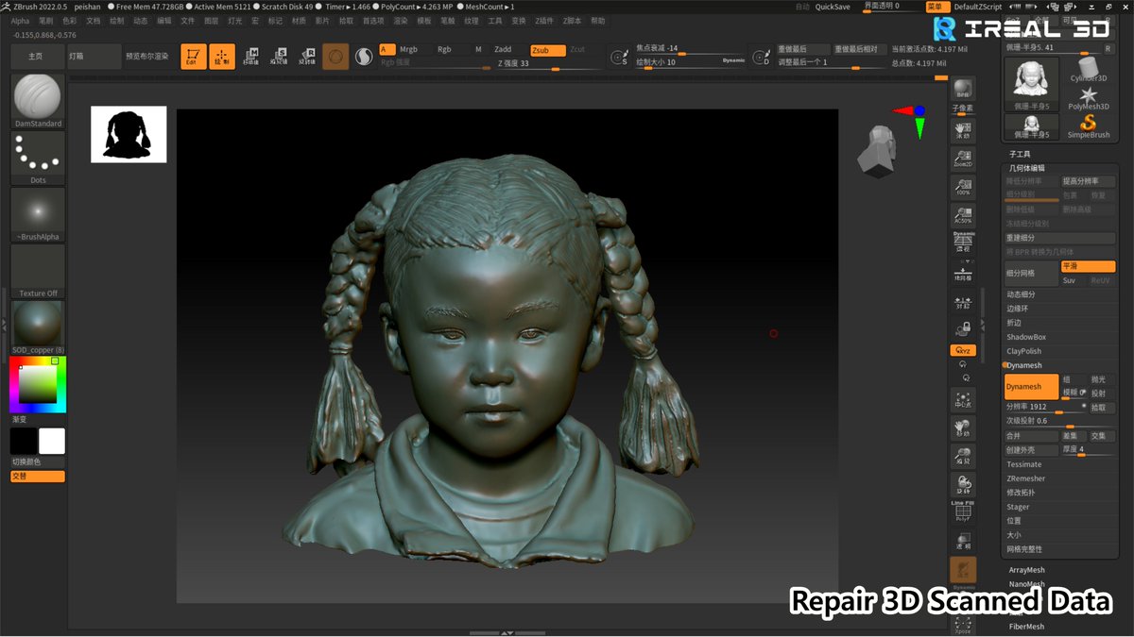Select the Scale transform icon in top toolbar
The image size is (1134, 637).
point(280,57)
